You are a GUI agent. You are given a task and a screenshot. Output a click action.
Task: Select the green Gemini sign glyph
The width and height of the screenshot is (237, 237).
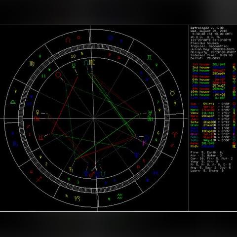(149, 57)
